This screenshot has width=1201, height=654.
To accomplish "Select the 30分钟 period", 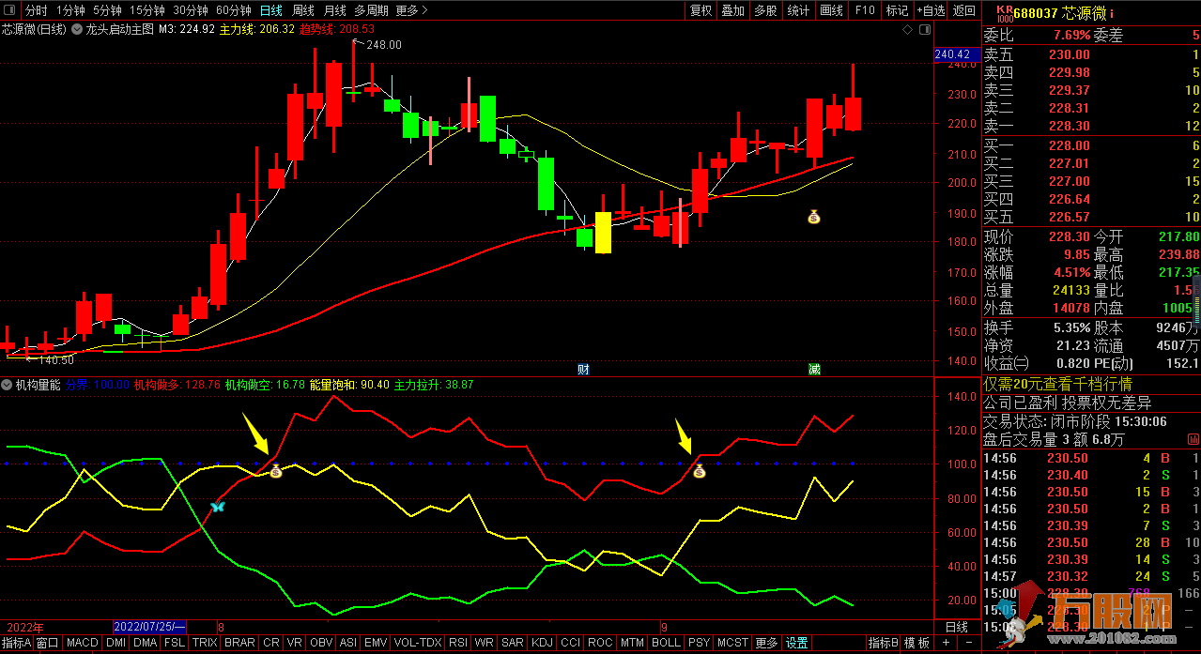I will (191, 10).
